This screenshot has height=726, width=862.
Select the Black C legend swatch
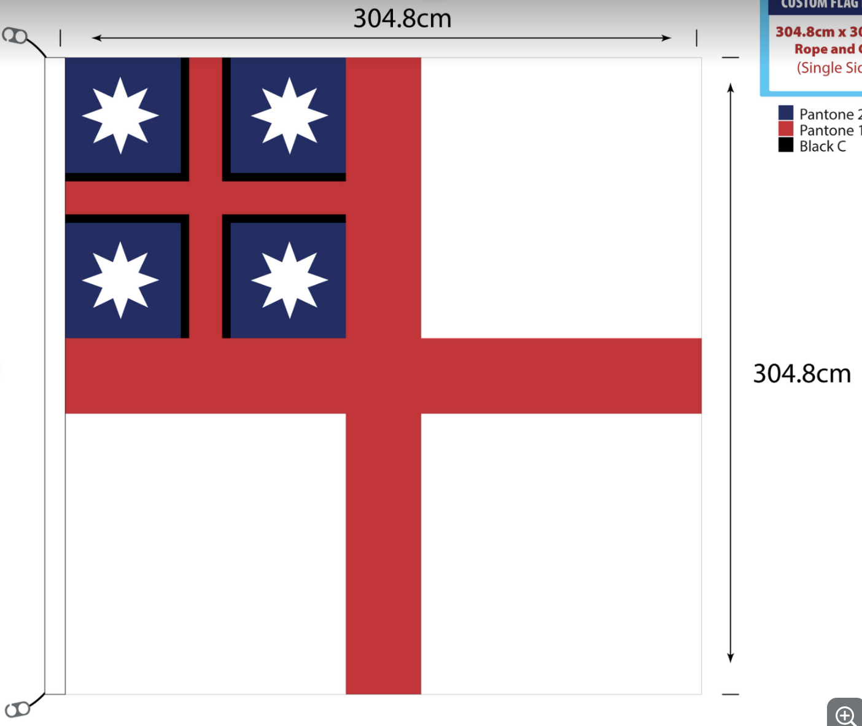pos(786,146)
